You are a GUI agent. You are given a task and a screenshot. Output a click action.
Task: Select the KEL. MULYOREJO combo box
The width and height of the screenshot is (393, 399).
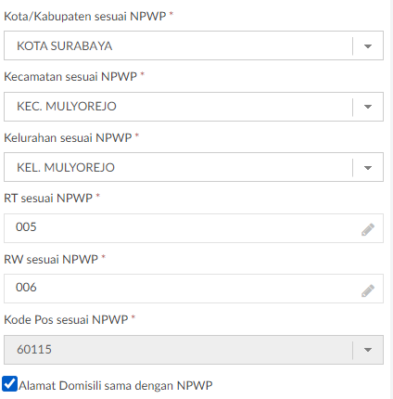194,167
